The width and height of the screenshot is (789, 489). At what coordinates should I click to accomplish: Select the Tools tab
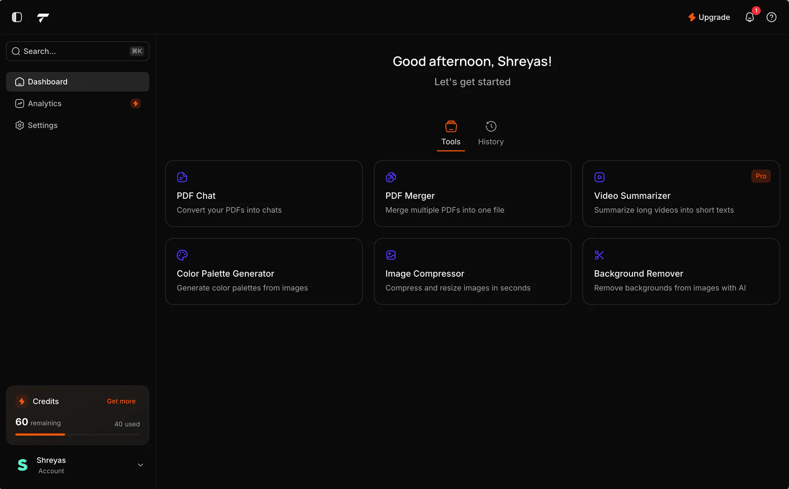pyautogui.click(x=451, y=134)
